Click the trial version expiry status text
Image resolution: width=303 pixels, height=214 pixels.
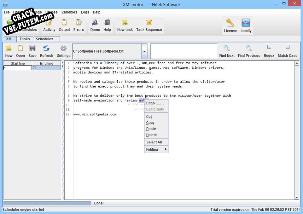[256, 210]
